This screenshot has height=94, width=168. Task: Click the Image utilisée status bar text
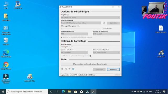(77, 75)
